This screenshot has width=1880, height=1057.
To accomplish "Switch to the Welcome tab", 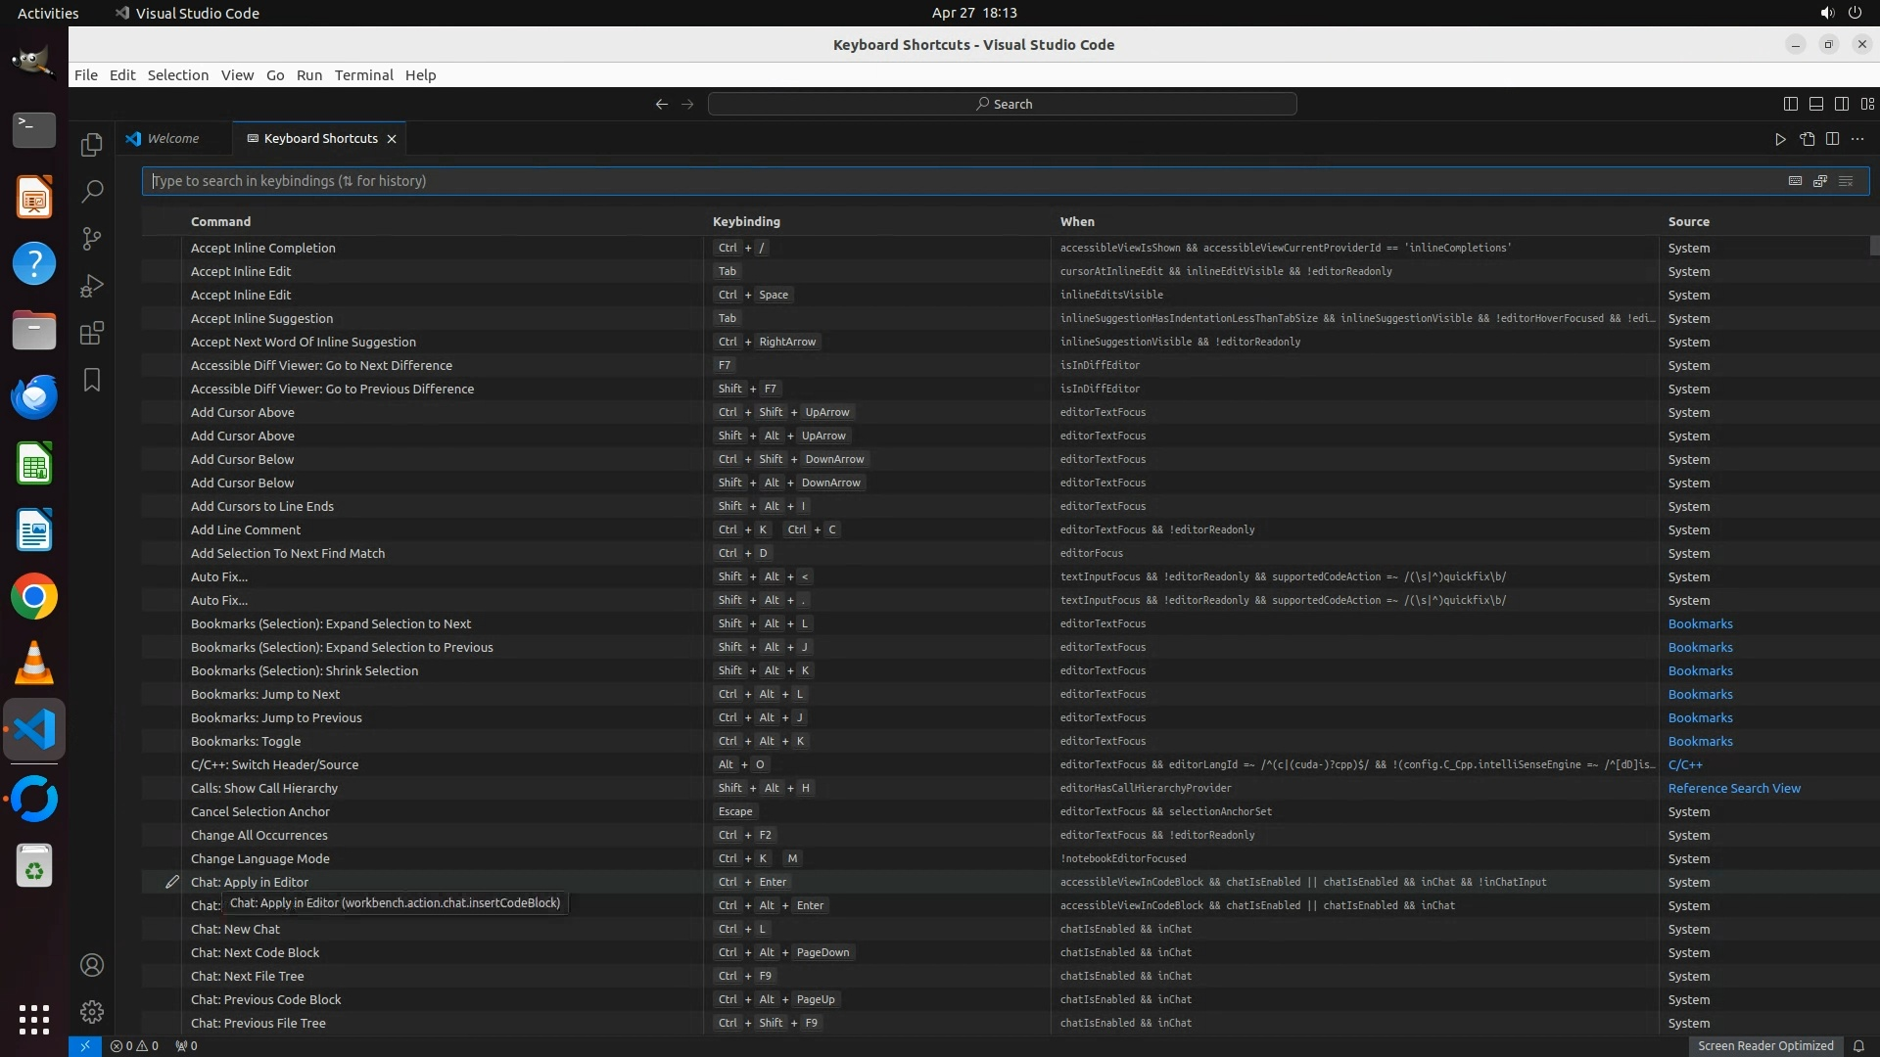I will pos(172,139).
